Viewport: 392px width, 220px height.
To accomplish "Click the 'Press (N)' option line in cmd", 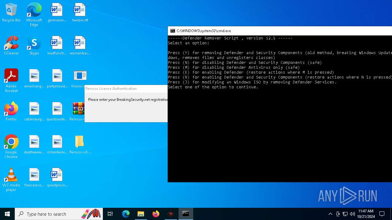I will point(245,63).
